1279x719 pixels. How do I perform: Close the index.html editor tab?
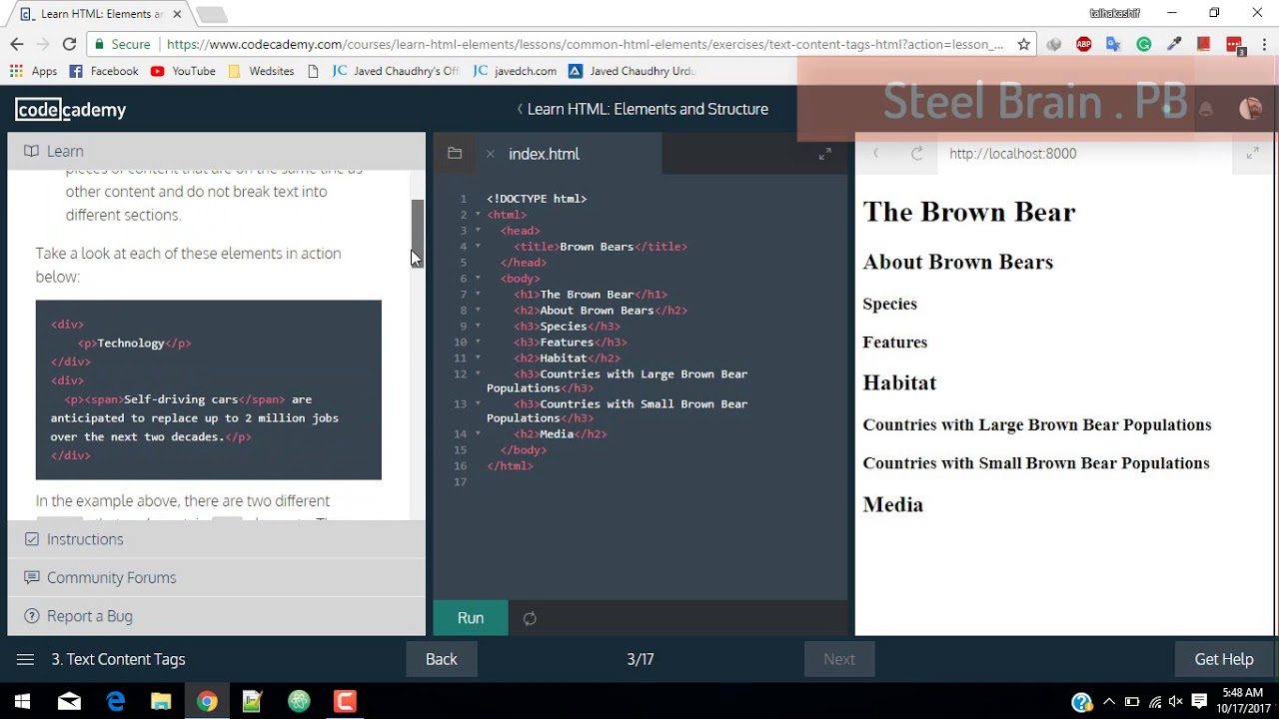point(490,154)
